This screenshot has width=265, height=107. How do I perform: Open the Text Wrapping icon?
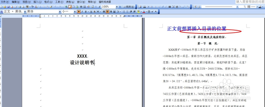177,7
